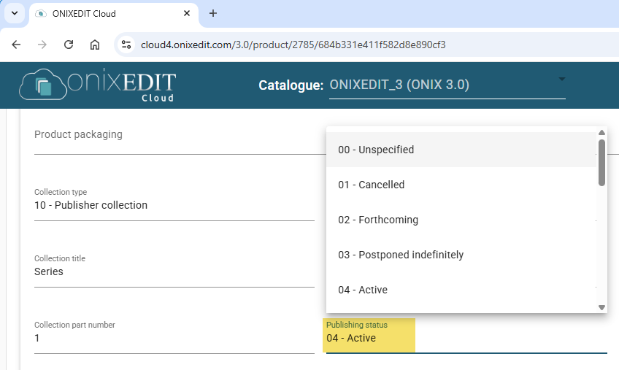619x370 pixels.
Task: Click the browser forward arrow
Action: (x=42, y=45)
